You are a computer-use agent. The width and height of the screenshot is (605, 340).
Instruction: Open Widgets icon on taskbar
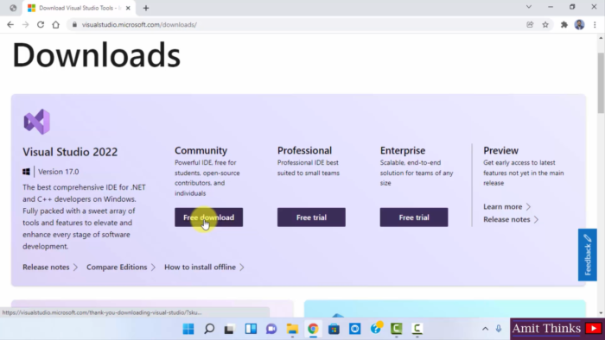coord(251,329)
